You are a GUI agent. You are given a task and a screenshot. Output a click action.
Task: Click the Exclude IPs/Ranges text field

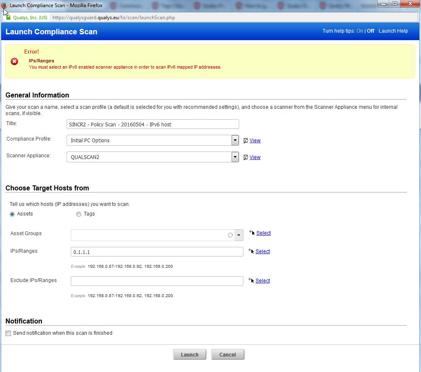coord(157,281)
